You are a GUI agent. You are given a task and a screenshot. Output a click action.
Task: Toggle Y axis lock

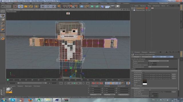click(x=48, y=7)
